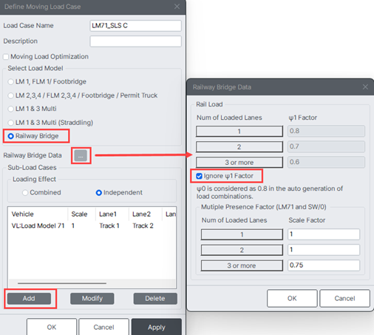Apply the moving load case
Image resolution: width=374 pixels, height=335 pixels.
tap(157, 327)
